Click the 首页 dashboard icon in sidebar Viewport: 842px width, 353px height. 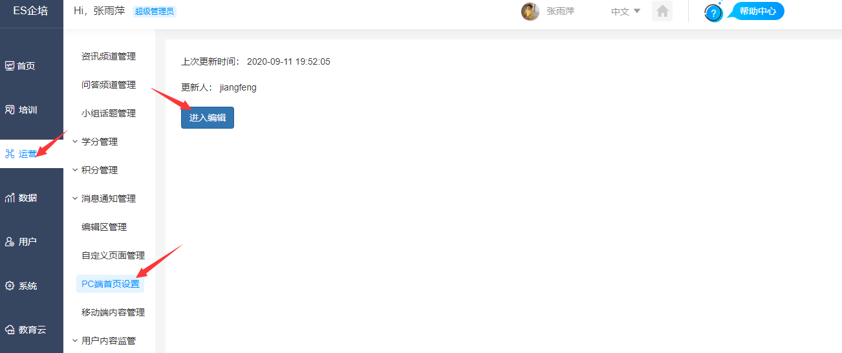(10, 66)
